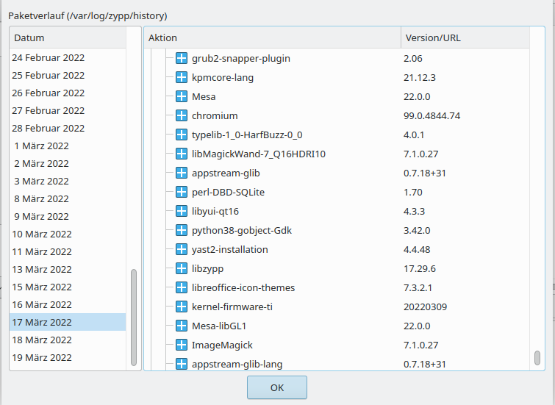Click version 21.12.3
This screenshot has height=405, width=555.
tap(420, 77)
